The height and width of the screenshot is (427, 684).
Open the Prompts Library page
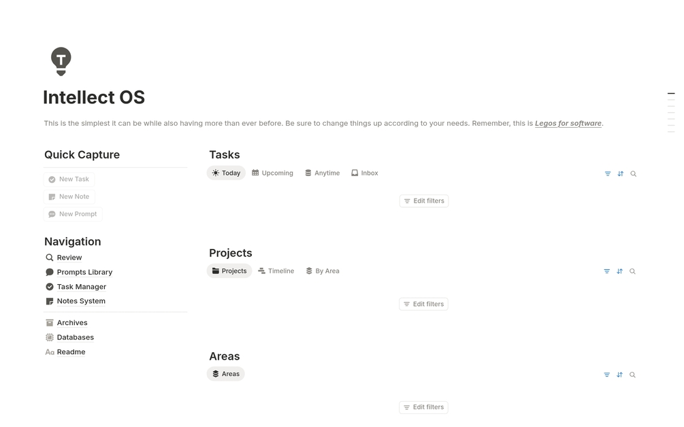point(84,272)
